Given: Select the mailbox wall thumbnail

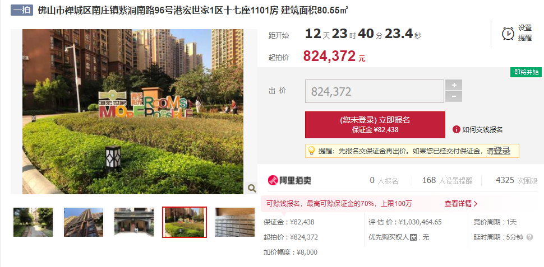Looking at the screenshot, I should (x=235, y=222).
